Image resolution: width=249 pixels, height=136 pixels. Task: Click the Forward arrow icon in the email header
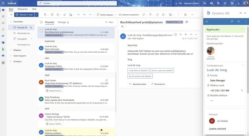click(191, 34)
